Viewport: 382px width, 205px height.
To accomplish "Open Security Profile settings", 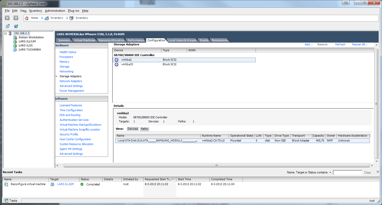I will click(69, 134).
